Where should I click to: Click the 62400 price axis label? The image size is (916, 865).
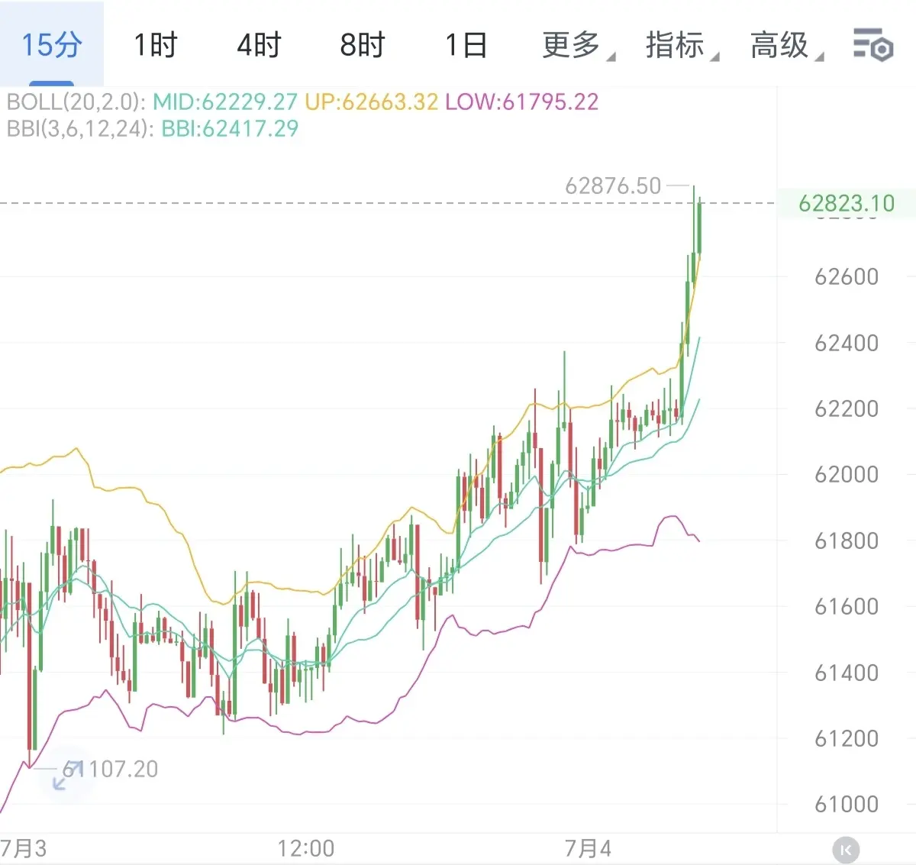pos(847,343)
